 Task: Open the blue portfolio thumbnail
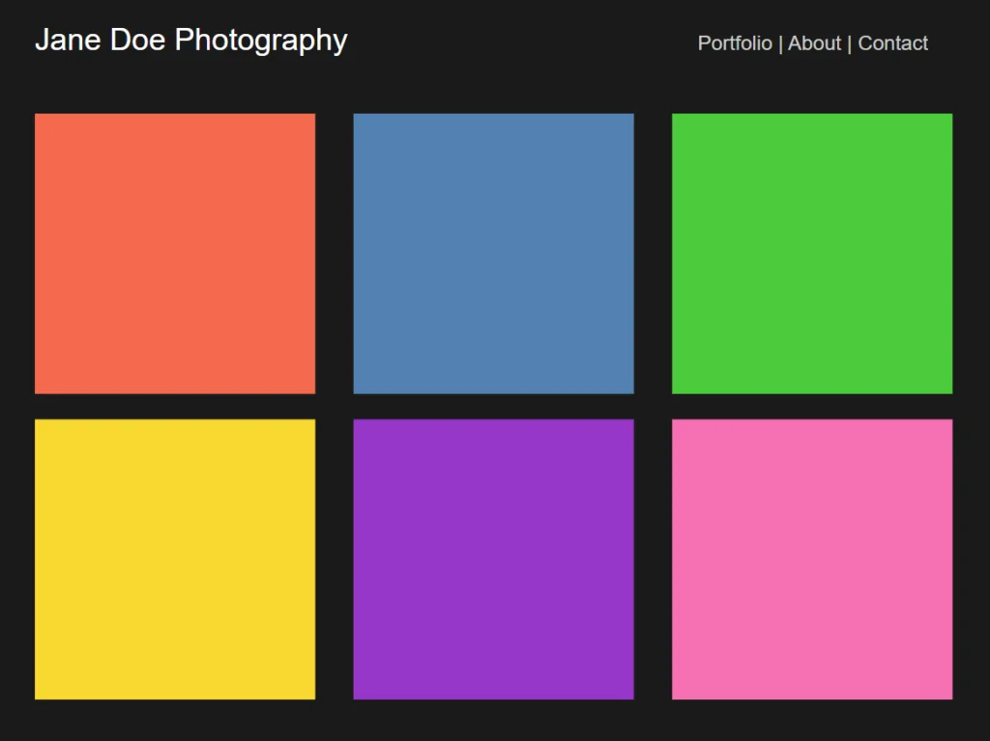coord(493,253)
